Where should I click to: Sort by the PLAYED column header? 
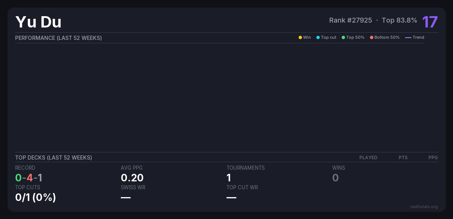pos(368,158)
